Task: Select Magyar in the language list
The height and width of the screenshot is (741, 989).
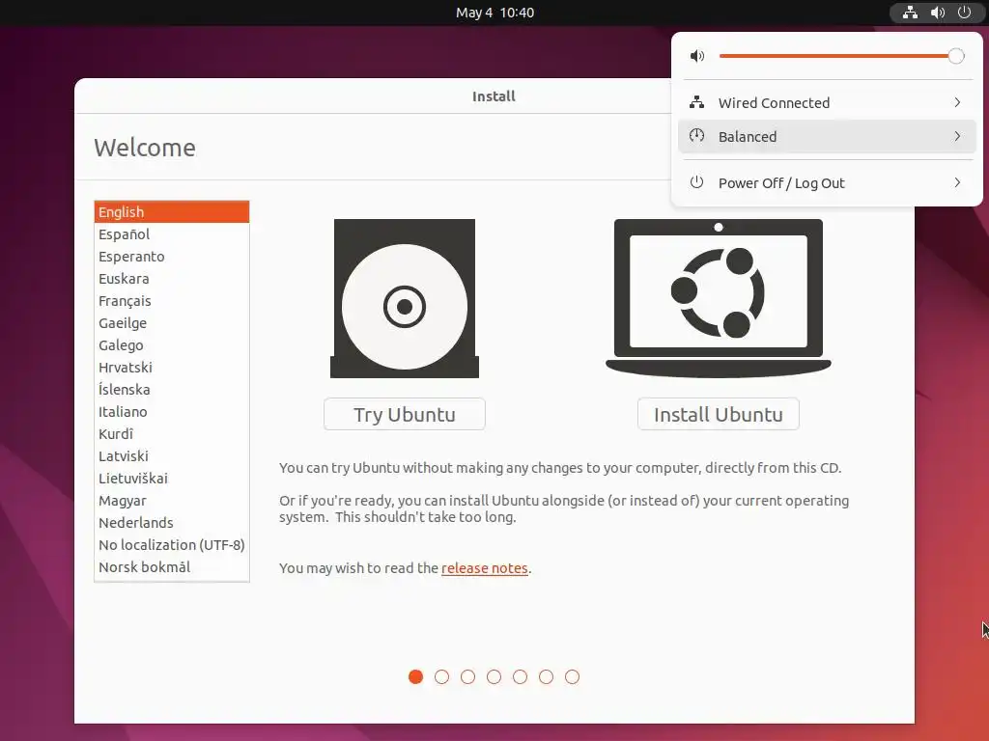Action: pyautogui.click(x=172, y=501)
